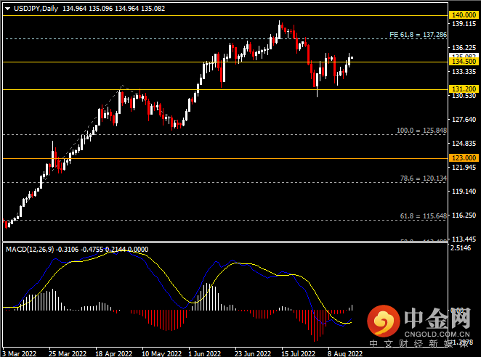Screen dimensions: 481x357
Task: Click the 116.250 price axis value
Action: 464,215
